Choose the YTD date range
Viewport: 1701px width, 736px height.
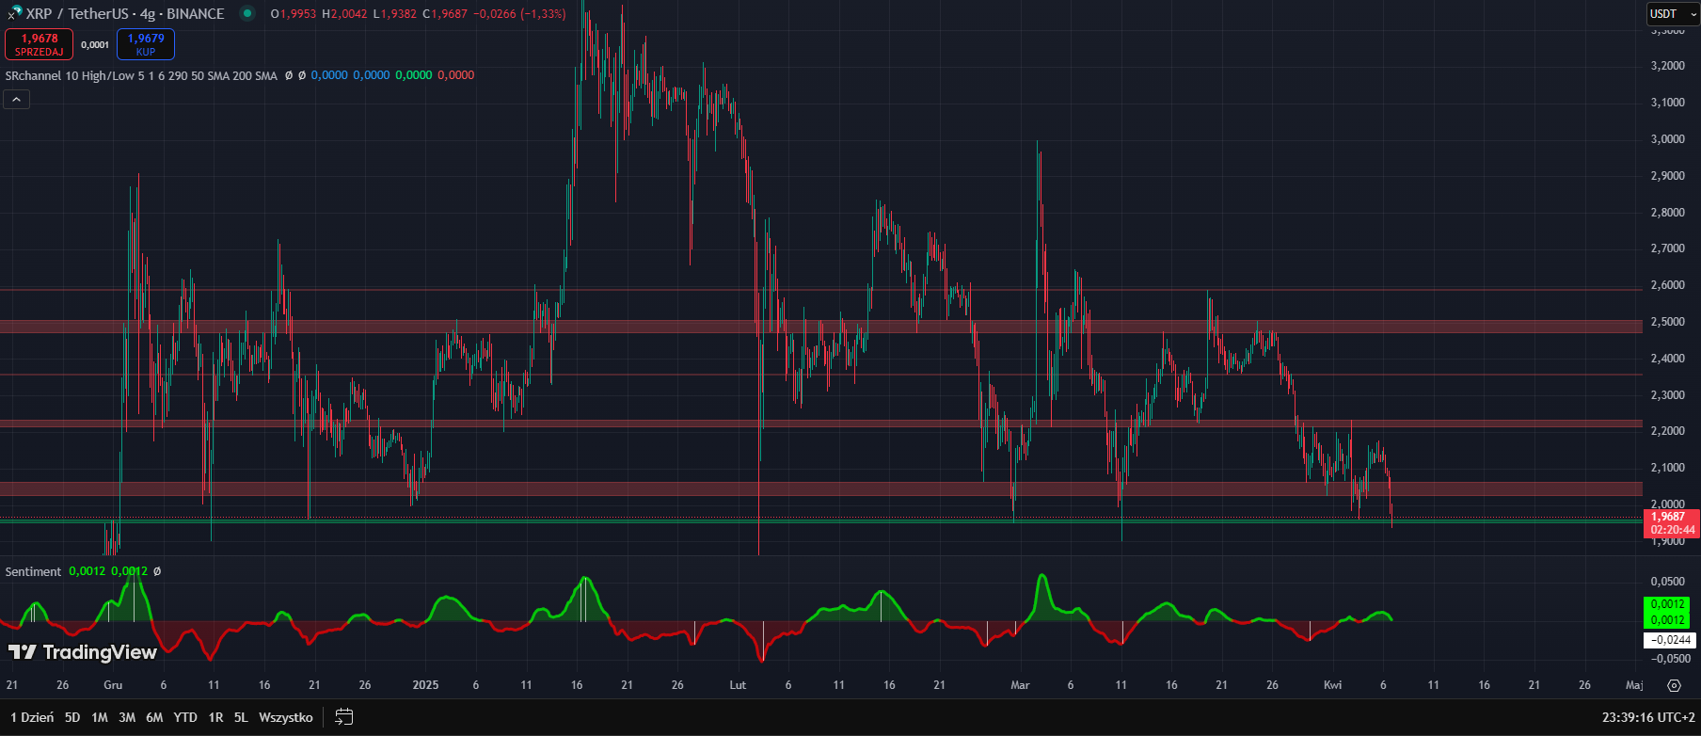(x=185, y=717)
